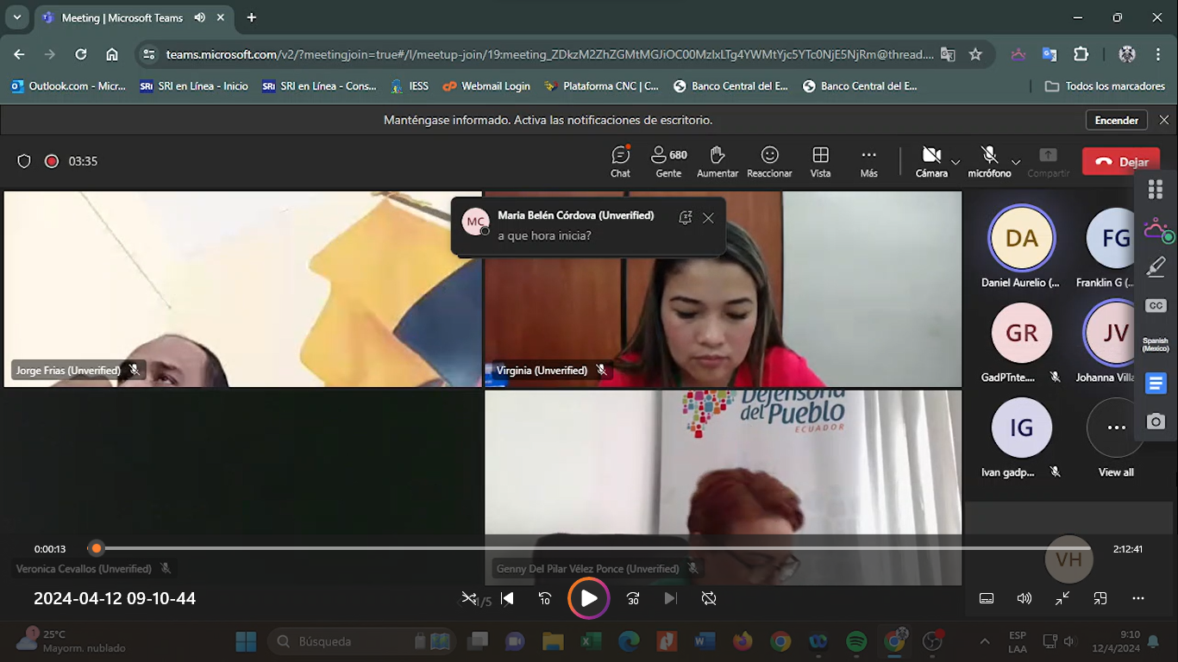Open the Vista layout options
This screenshot has width=1178, height=662.
click(820, 161)
